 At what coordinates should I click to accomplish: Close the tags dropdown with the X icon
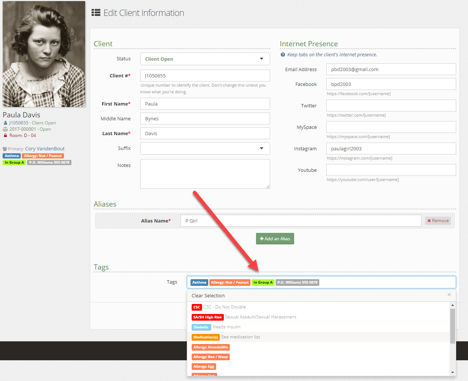449,295
